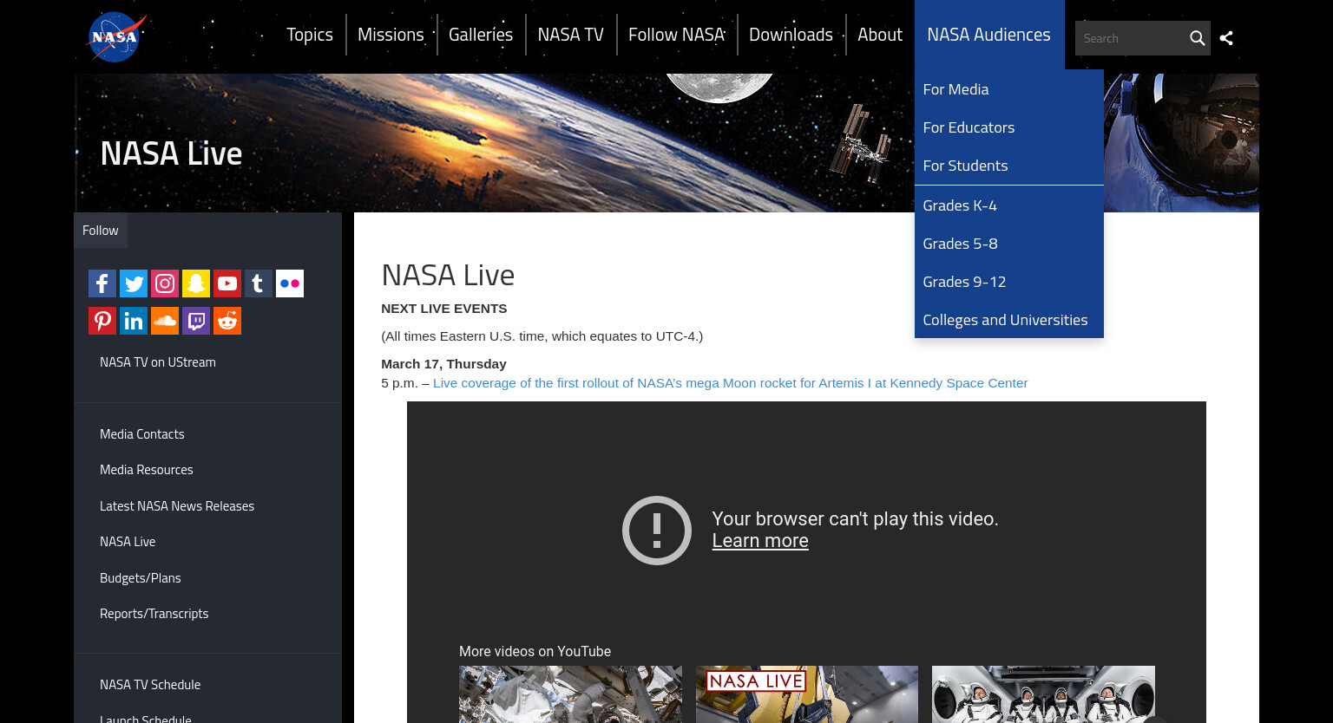The width and height of the screenshot is (1333, 723).
Task: Open NASA's YouTube icon
Action: pos(227,283)
